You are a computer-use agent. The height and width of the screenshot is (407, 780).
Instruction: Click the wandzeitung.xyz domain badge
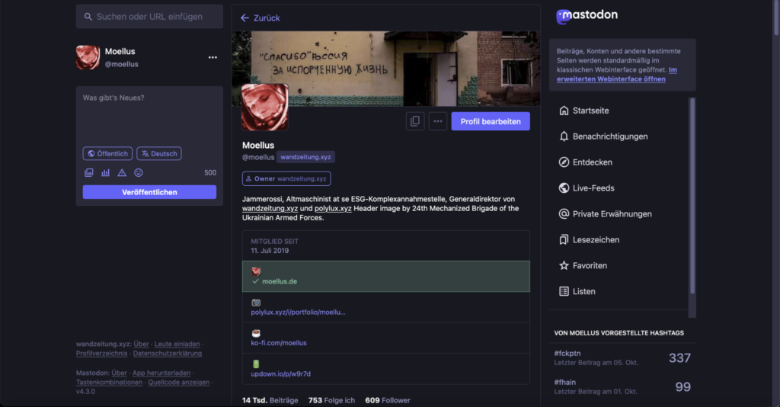tap(305, 157)
